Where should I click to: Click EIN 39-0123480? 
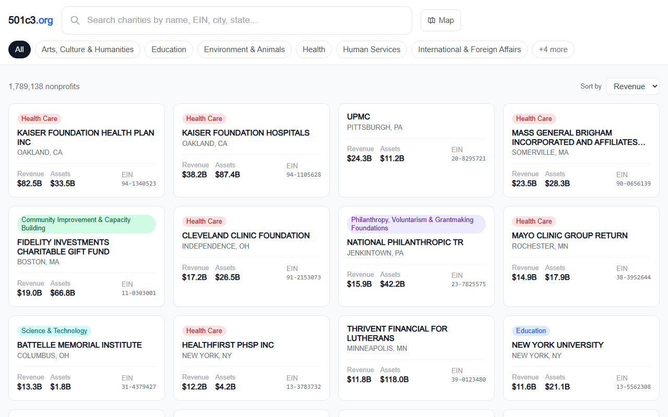[469, 379]
